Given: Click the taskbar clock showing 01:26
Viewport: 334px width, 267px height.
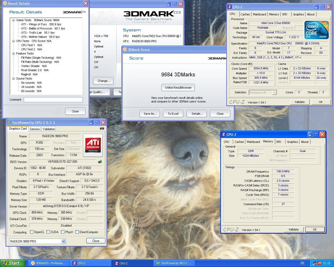Looking at the screenshot, I should pyautogui.click(x=327, y=263).
